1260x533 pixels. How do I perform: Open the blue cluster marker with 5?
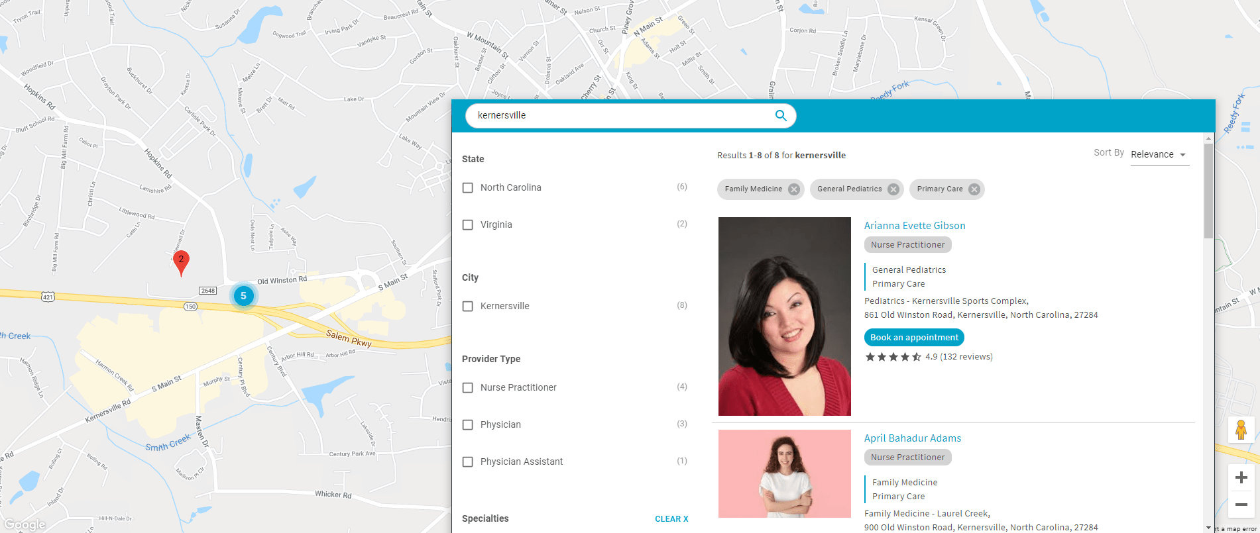coord(243,296)
